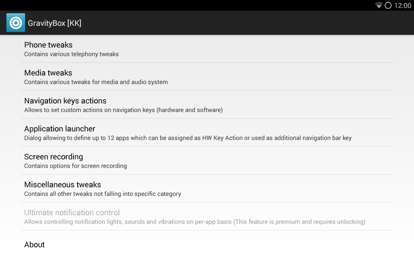Open the About entry
Image resolution: width=414 pixels, height=258 pixels.
click(34, 245)
